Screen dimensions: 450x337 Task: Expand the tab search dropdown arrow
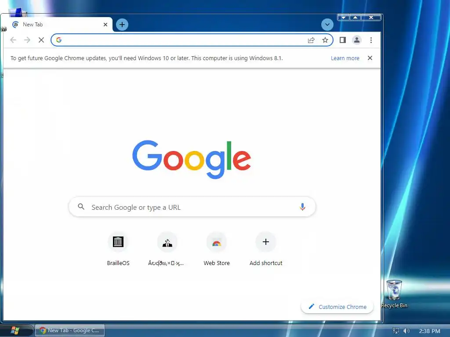[x=327, y=25]
